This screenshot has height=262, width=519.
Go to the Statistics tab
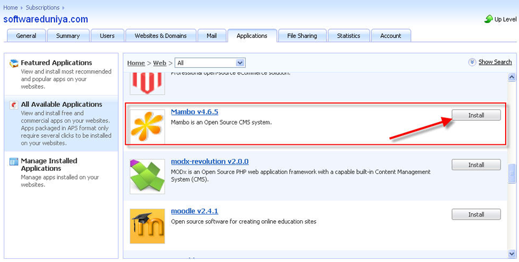point(349,35)
